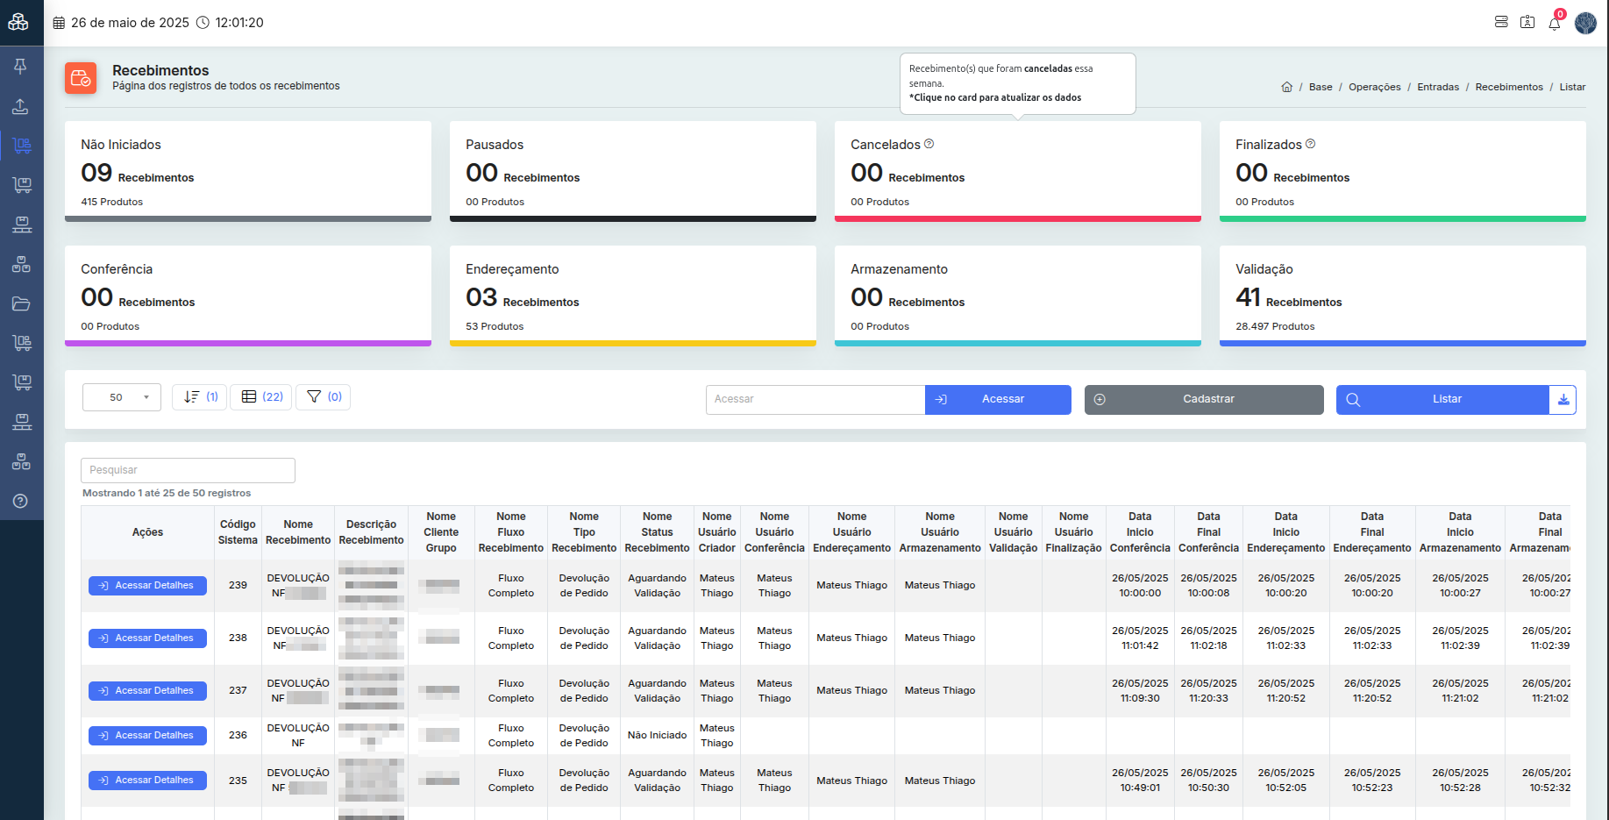The image size is (1609, 820).
Task: Click Acessar Detalhes for record 239
Action: coord(147,586)
